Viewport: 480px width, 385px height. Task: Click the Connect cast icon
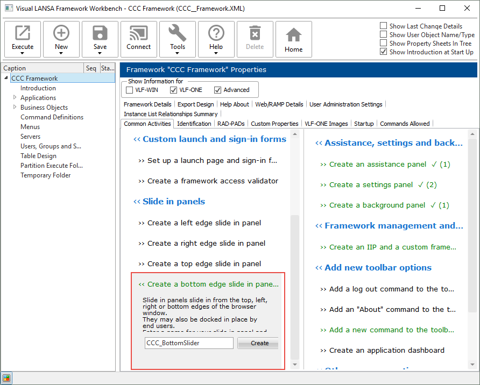[x=139, y=33]
